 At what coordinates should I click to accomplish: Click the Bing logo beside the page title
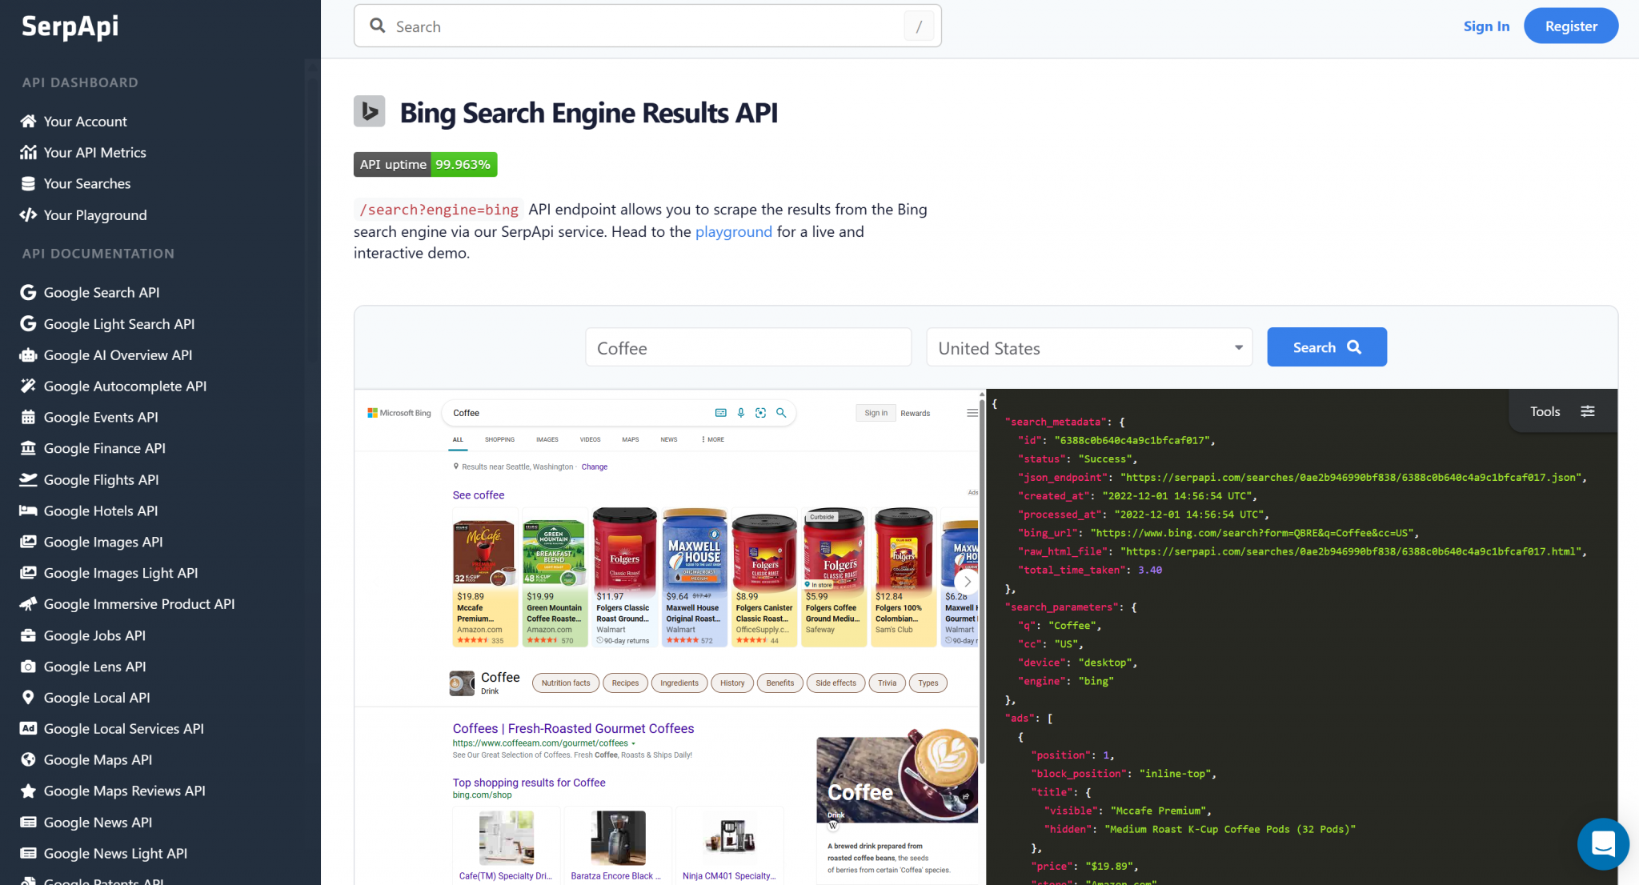click(x=370, y=111)
